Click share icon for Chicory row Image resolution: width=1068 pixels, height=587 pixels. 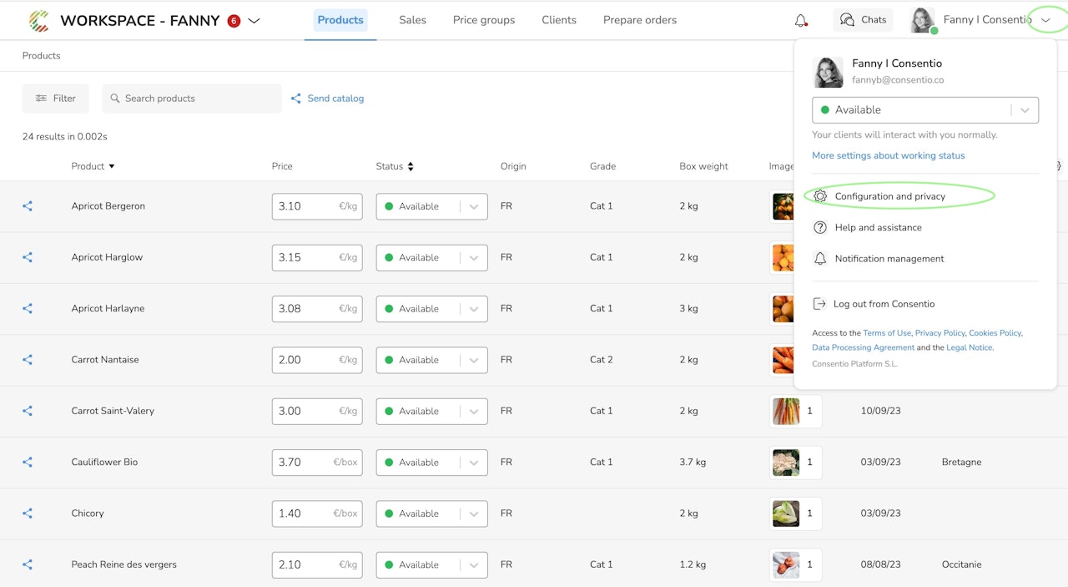click(28, 514)
